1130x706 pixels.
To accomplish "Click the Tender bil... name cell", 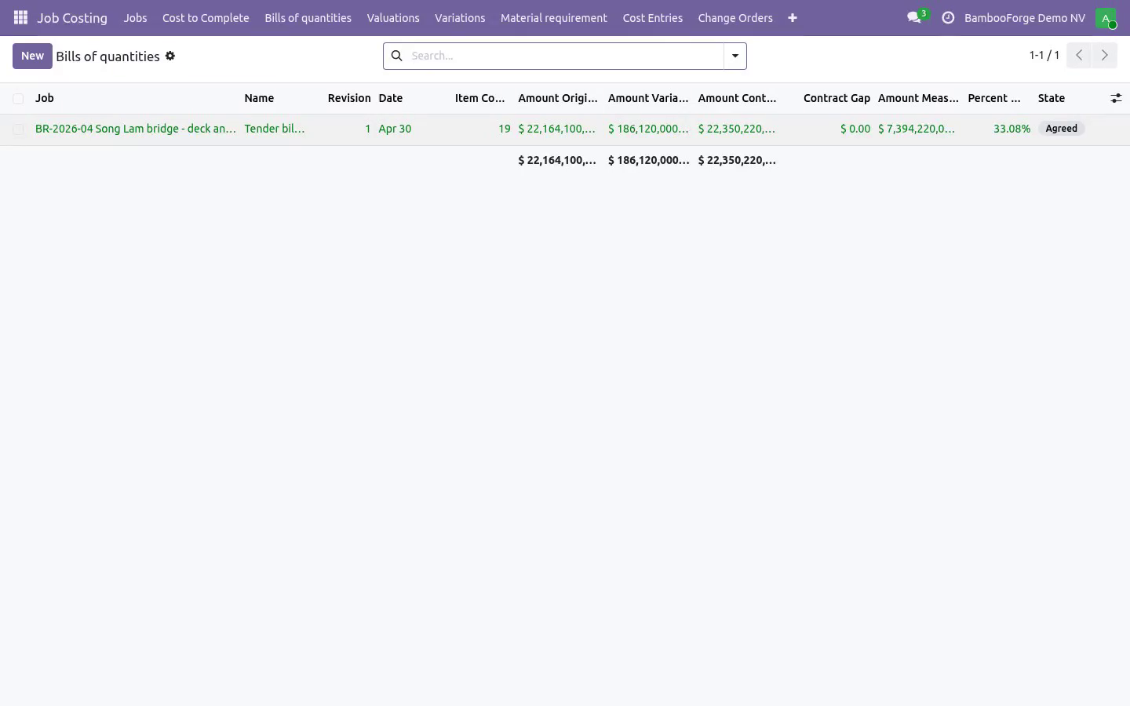I will coord(275,129).
